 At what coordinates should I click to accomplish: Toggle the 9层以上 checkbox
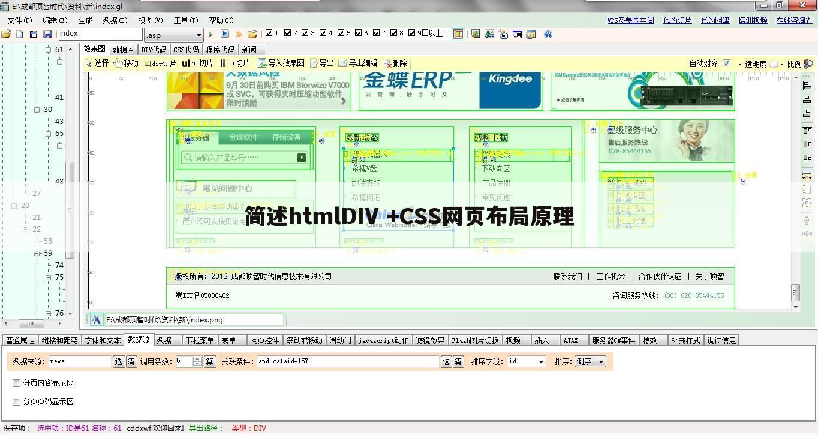(413, 33)
